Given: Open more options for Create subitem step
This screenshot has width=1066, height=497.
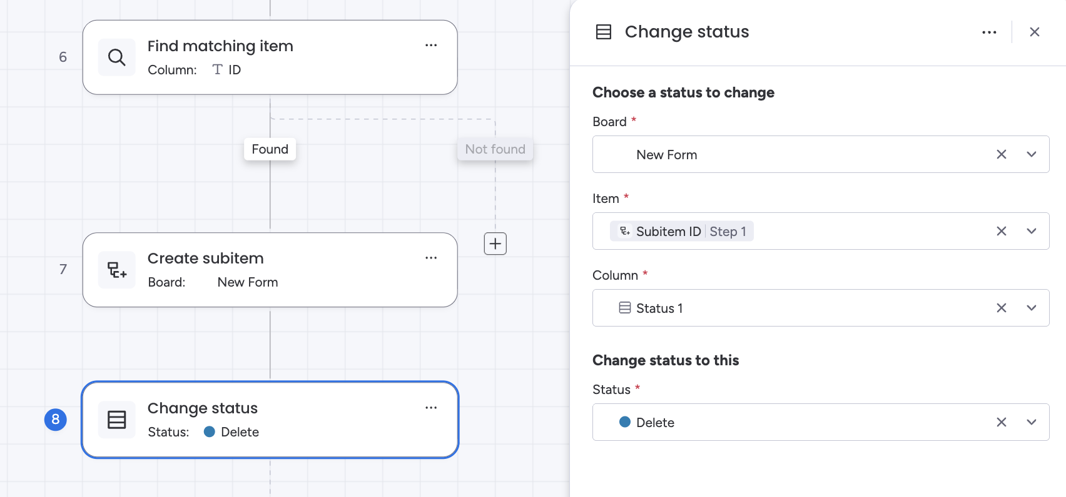Looking at the screenshot, I should coord(431,258).
